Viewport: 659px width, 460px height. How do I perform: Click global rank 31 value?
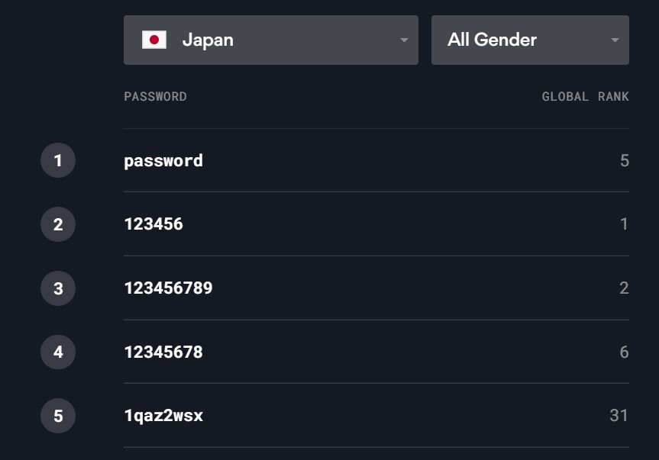tap(619, 416)
